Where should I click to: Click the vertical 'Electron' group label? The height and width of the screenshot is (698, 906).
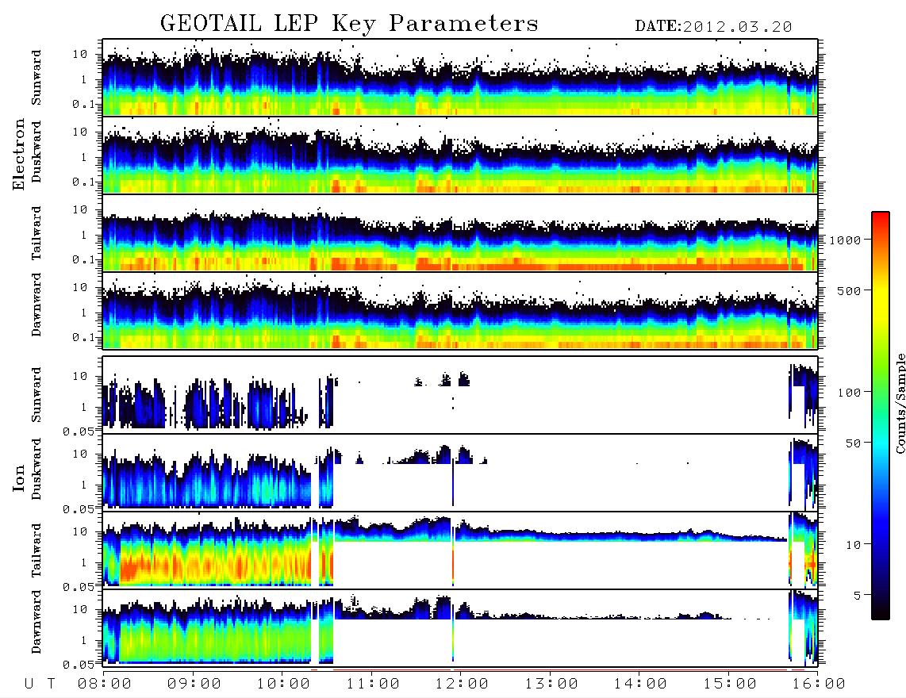pos(19,155)
